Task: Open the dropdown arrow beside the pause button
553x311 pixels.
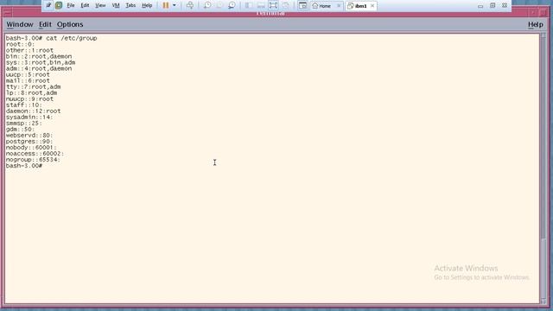Action: click(175, 5)
